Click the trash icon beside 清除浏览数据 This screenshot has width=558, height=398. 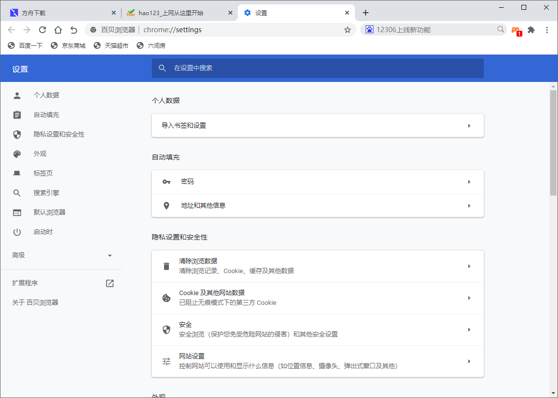166,266
